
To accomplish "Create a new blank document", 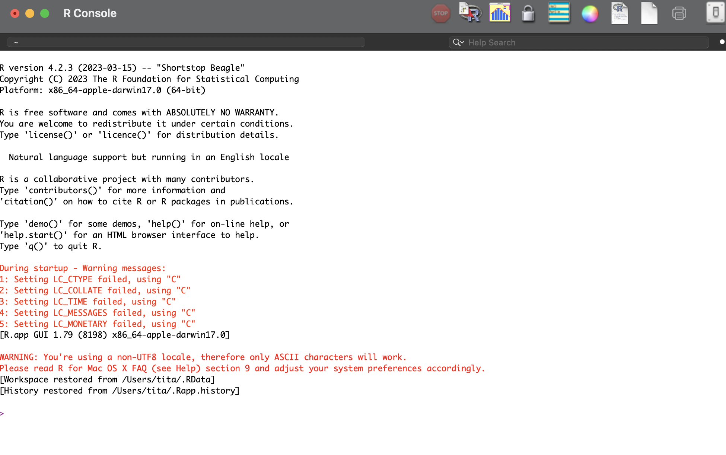I will tap(649, 13).
